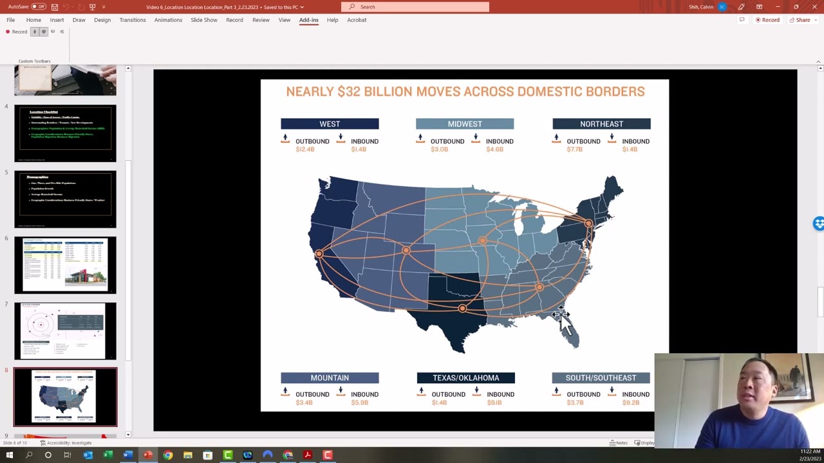Open Excel from taskbar
824x463 pixels.
click(x=108, y=455)
